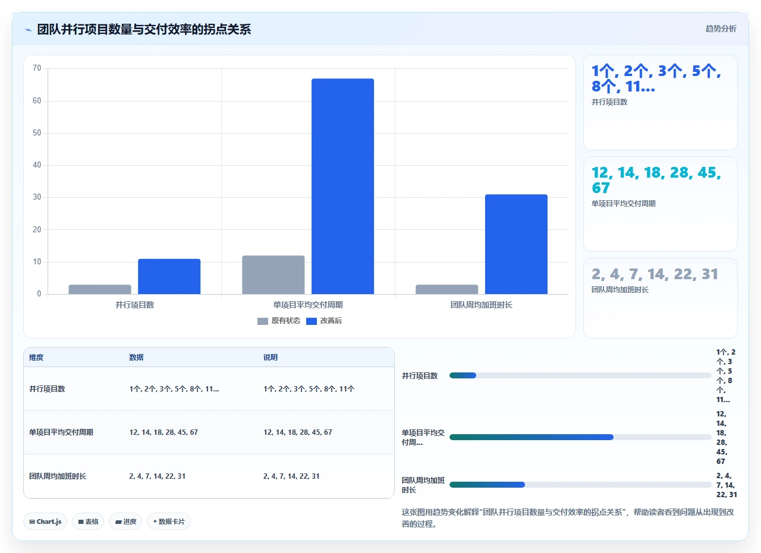Image resolution: width=761 pixels, height=553 pixels.
Task: Click the 趋势分析 label in the header
Action: (721, 29)
